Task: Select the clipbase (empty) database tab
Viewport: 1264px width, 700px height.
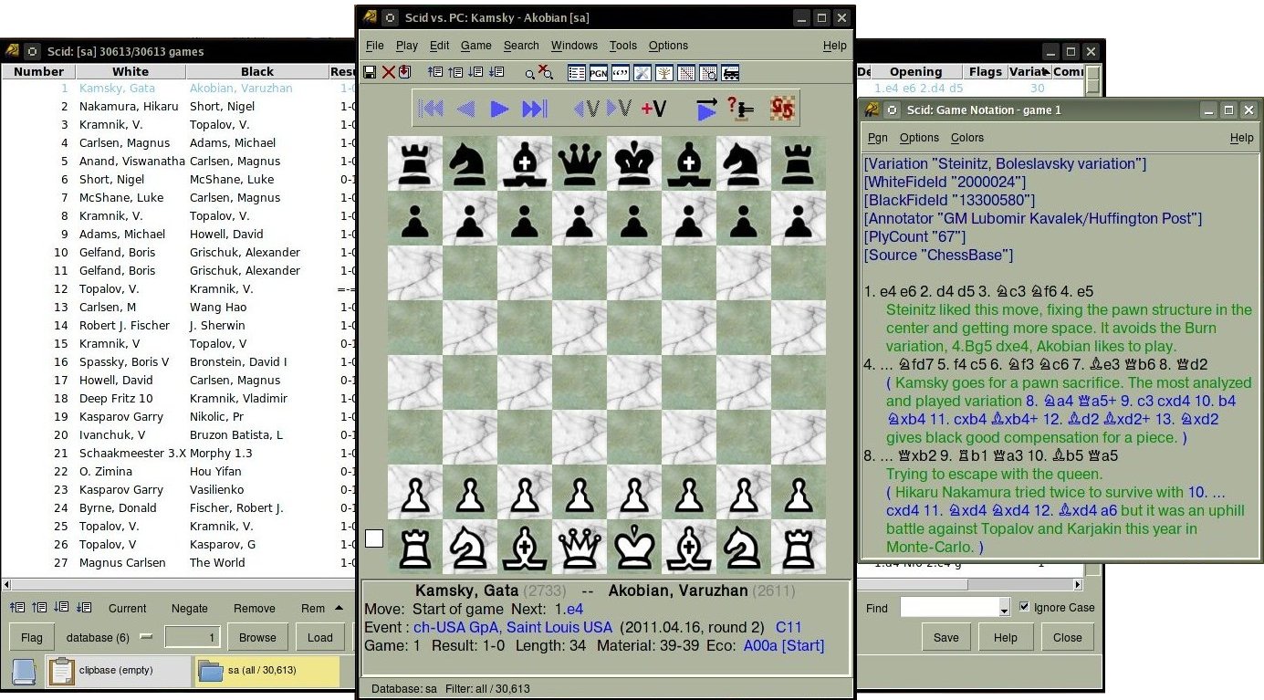Action: [120, 671]
